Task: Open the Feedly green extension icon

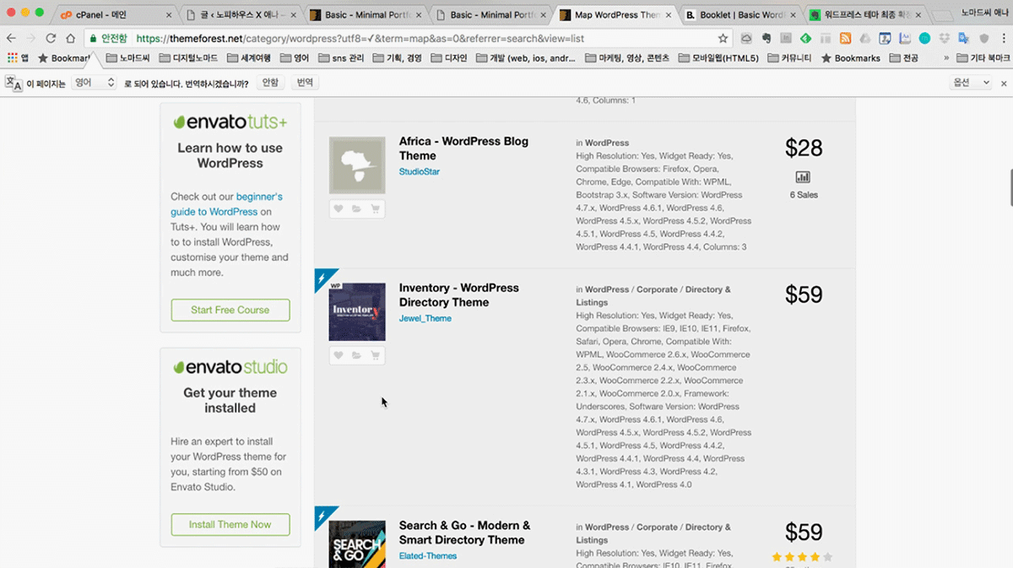Action: 805,39
